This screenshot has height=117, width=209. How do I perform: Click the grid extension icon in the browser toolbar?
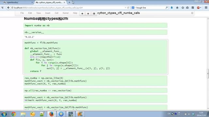click(193, 8)
